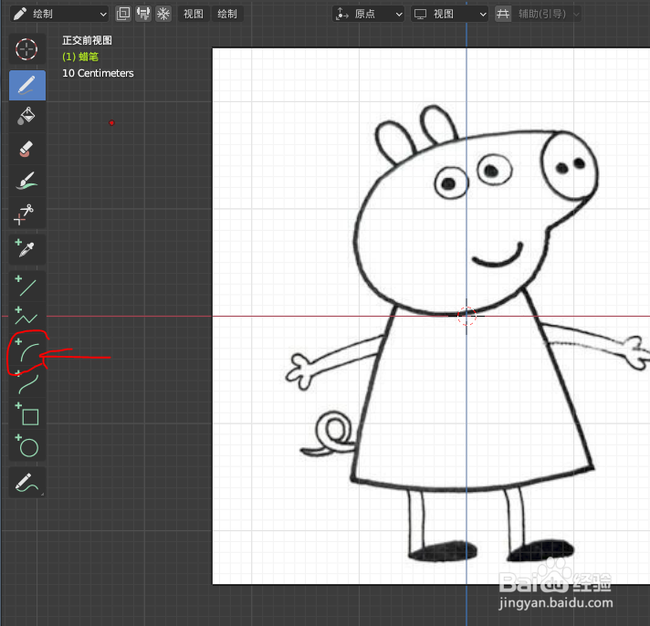Open the 绘制 menu in the header bar
The height and width of the screenshot is (626, 650).
click(226, 14)
